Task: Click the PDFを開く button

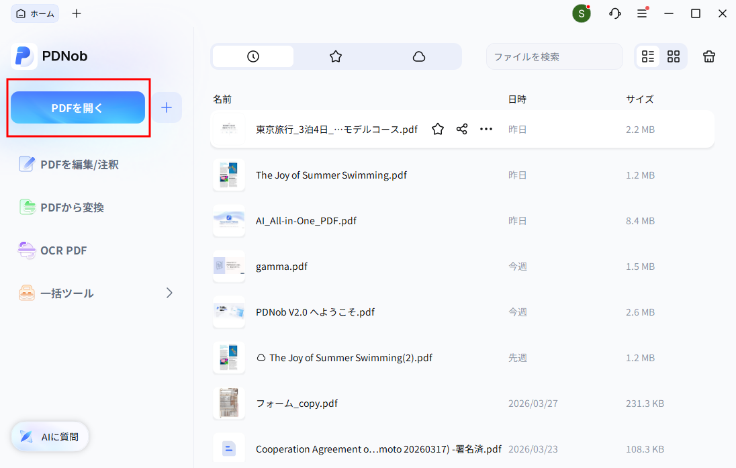Action: (x=77, y=107)
